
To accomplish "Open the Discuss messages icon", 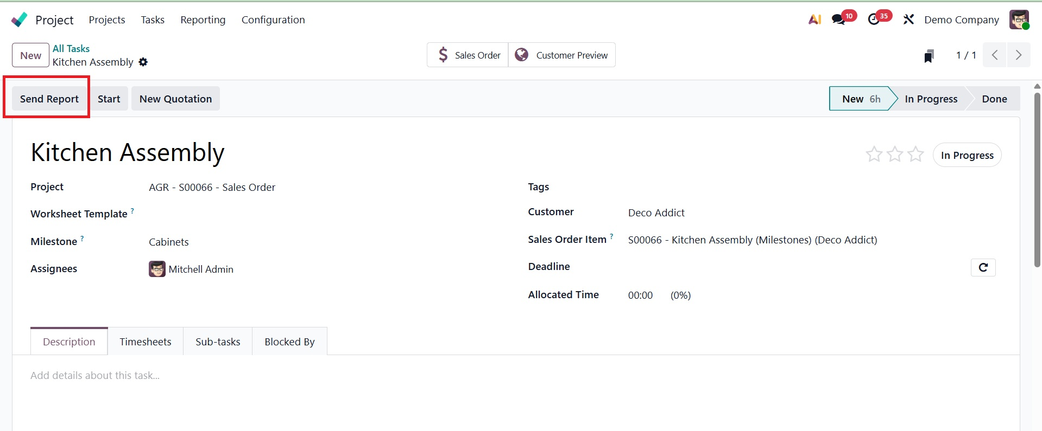I will coord(838,20).
